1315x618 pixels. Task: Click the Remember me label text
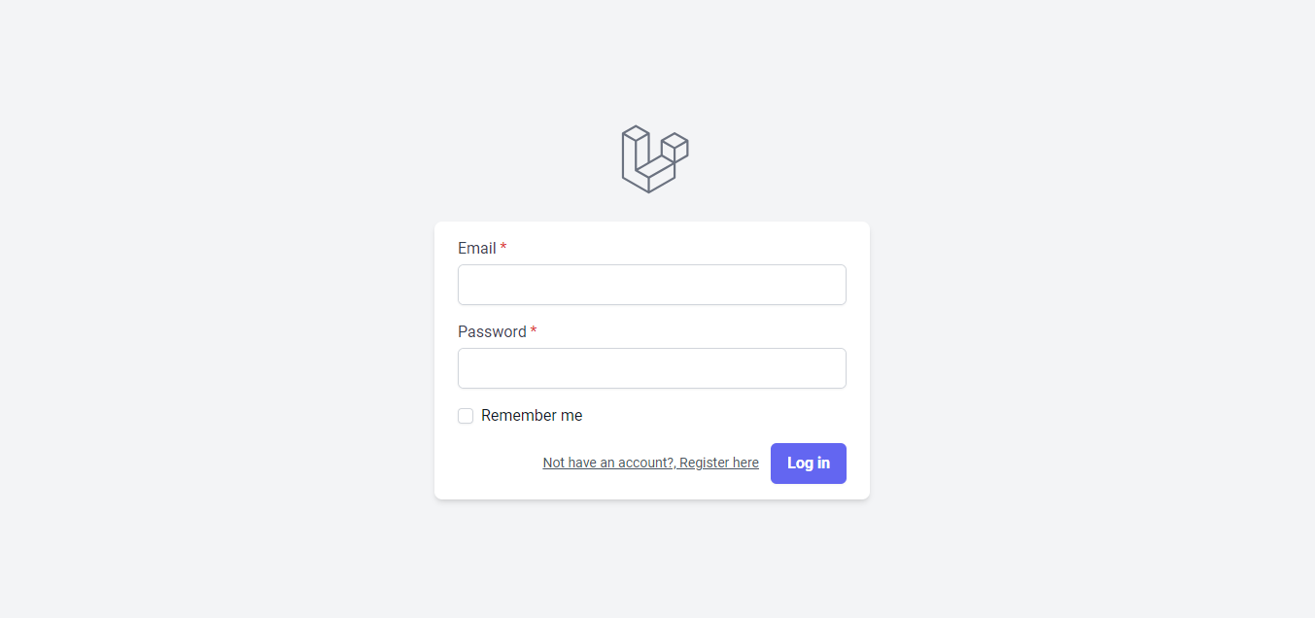tap(531, 415)
